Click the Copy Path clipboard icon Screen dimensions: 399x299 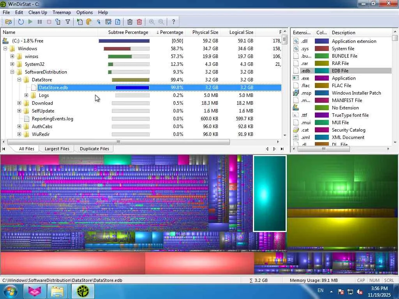89,22
